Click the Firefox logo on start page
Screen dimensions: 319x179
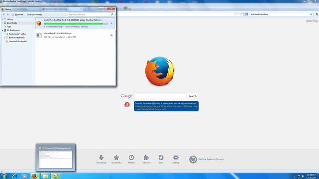point(159,71)
